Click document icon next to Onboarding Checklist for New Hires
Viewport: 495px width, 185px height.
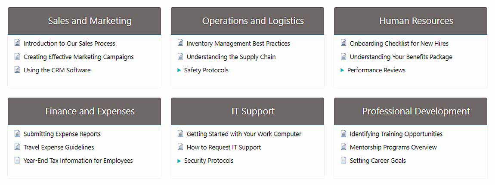coord(343,43)
